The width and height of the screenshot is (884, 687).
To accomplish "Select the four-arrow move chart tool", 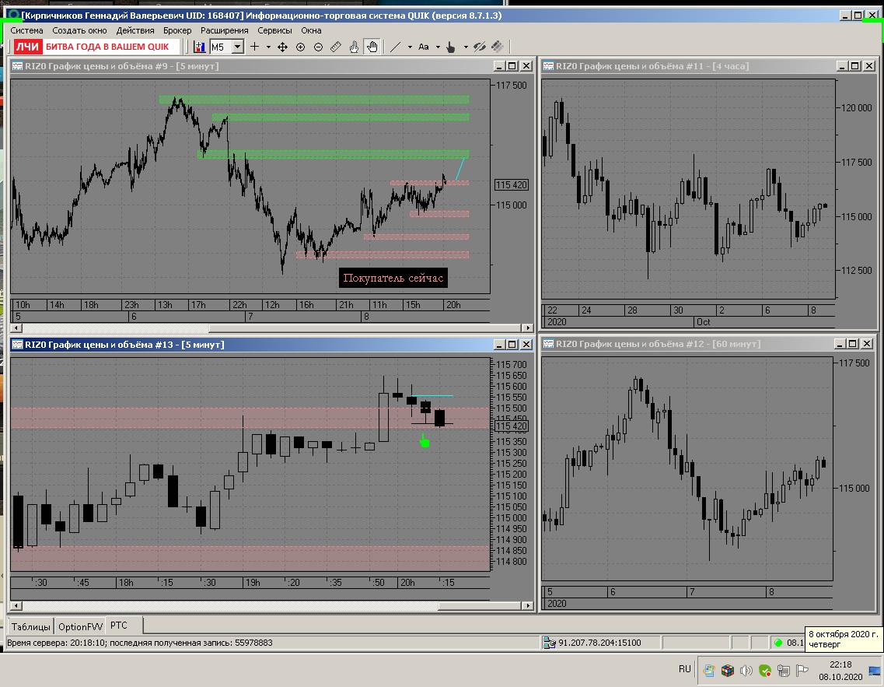I will [x=282, y=47].
